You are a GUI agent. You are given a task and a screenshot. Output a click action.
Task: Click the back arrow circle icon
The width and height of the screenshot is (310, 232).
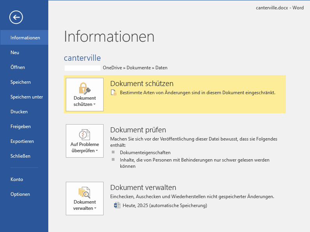(x=16, y=17)
